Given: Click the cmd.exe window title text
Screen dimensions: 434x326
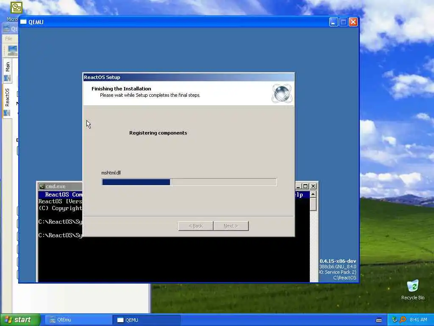Looking at the screenshot, I should point(56,186).
